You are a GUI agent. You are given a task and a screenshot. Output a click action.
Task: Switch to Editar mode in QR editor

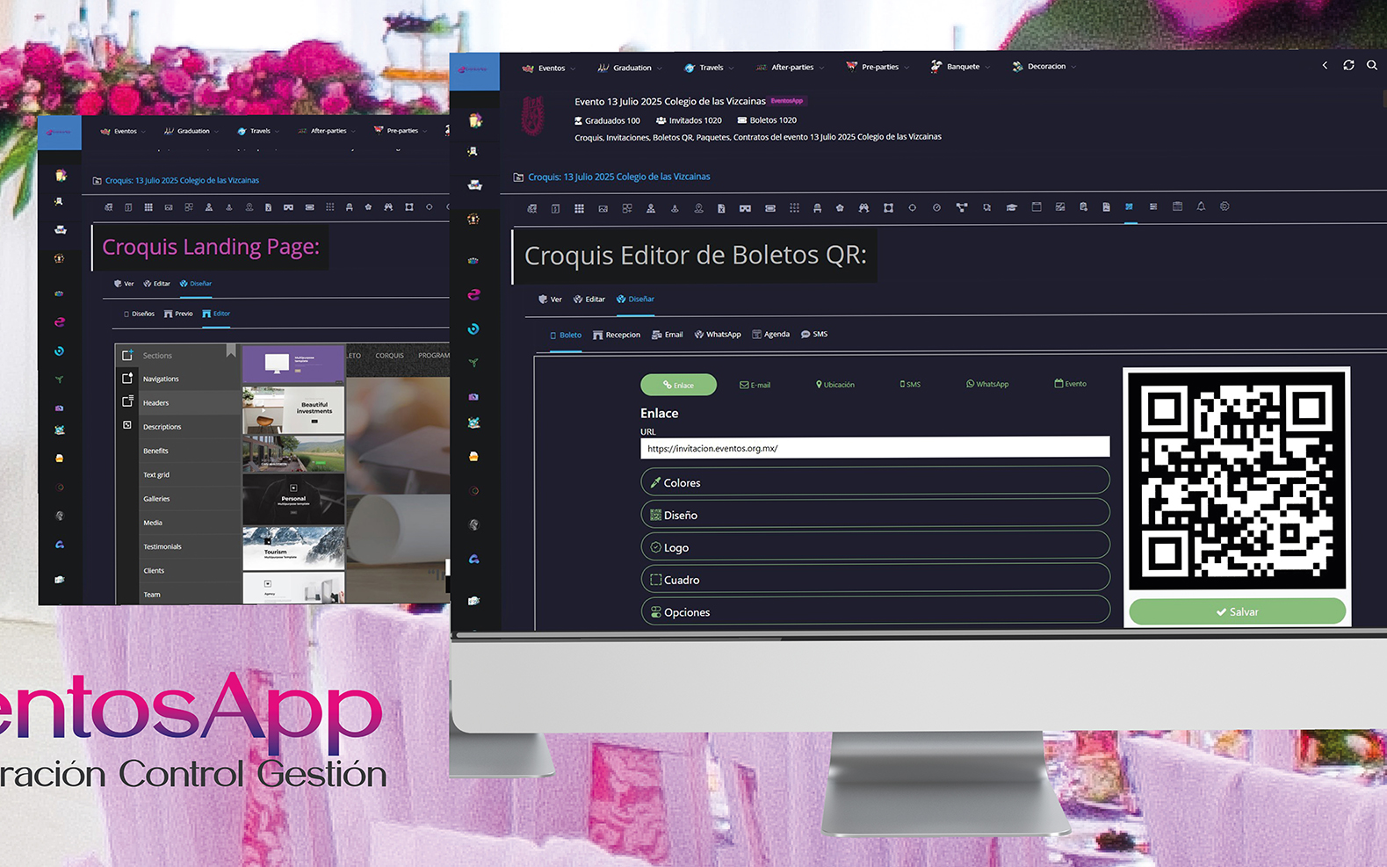click(x=589, y=300)
